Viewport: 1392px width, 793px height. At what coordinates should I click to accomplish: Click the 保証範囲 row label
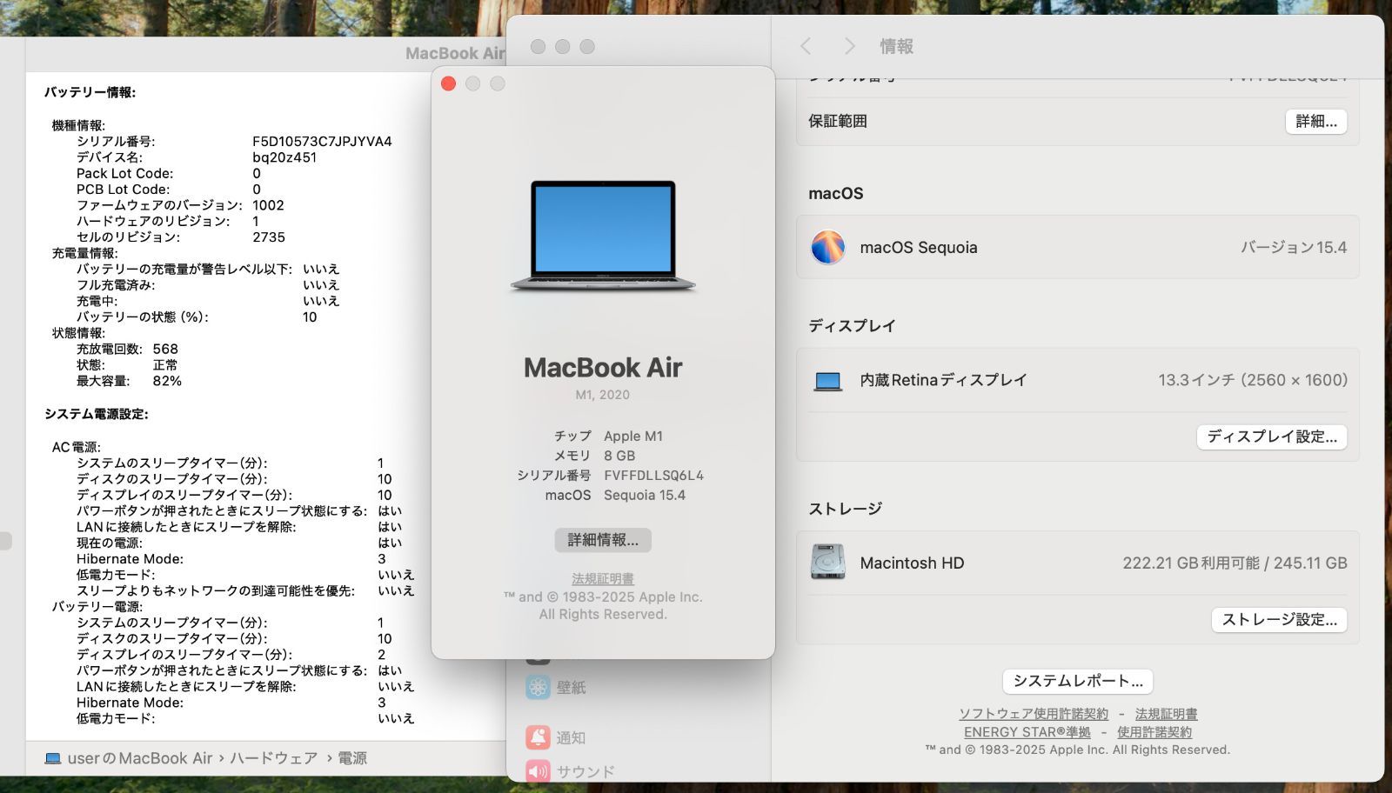(838, 122)
